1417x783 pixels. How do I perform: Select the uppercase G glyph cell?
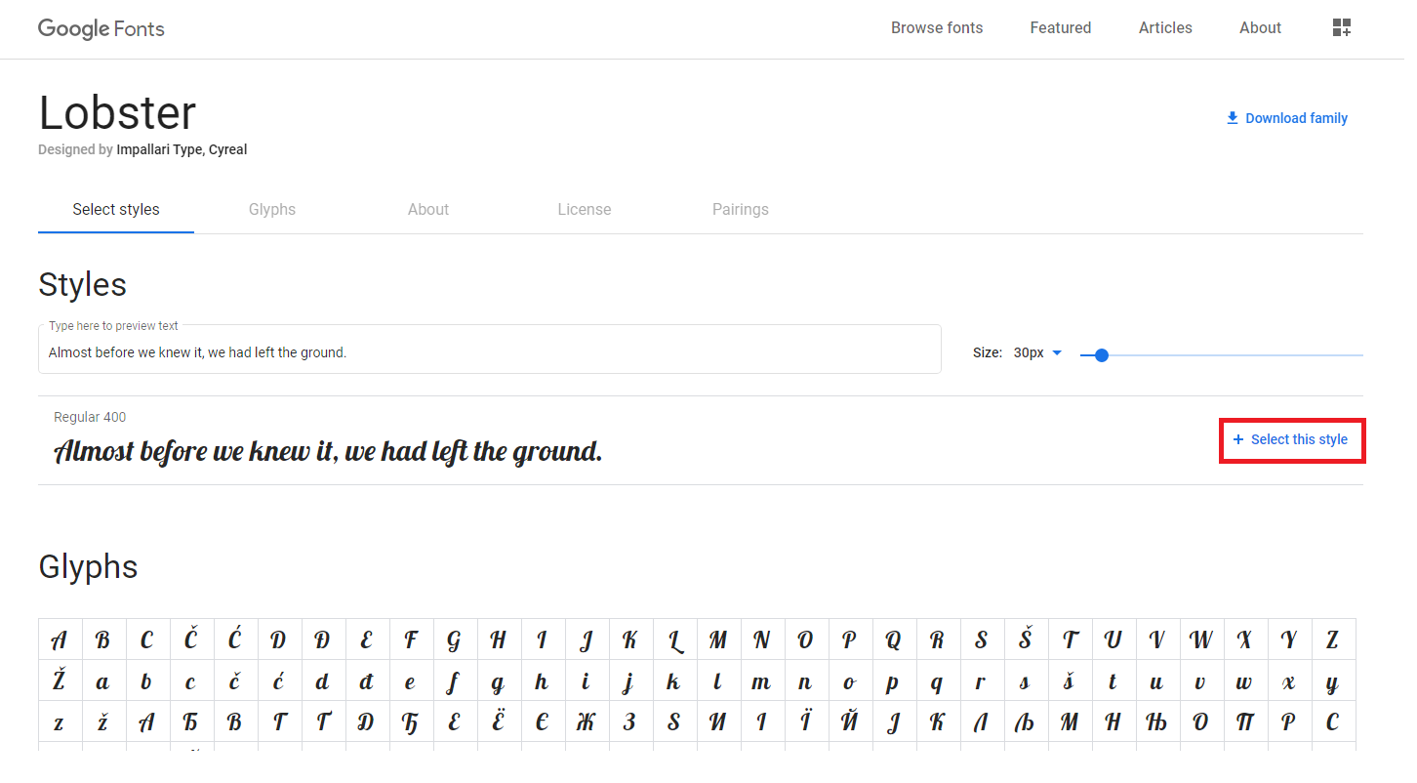454,639
